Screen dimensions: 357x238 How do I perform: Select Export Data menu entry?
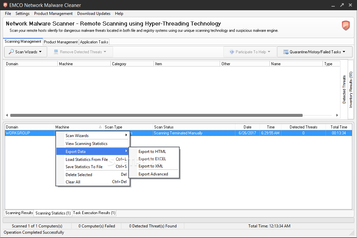tap(92, 151)
